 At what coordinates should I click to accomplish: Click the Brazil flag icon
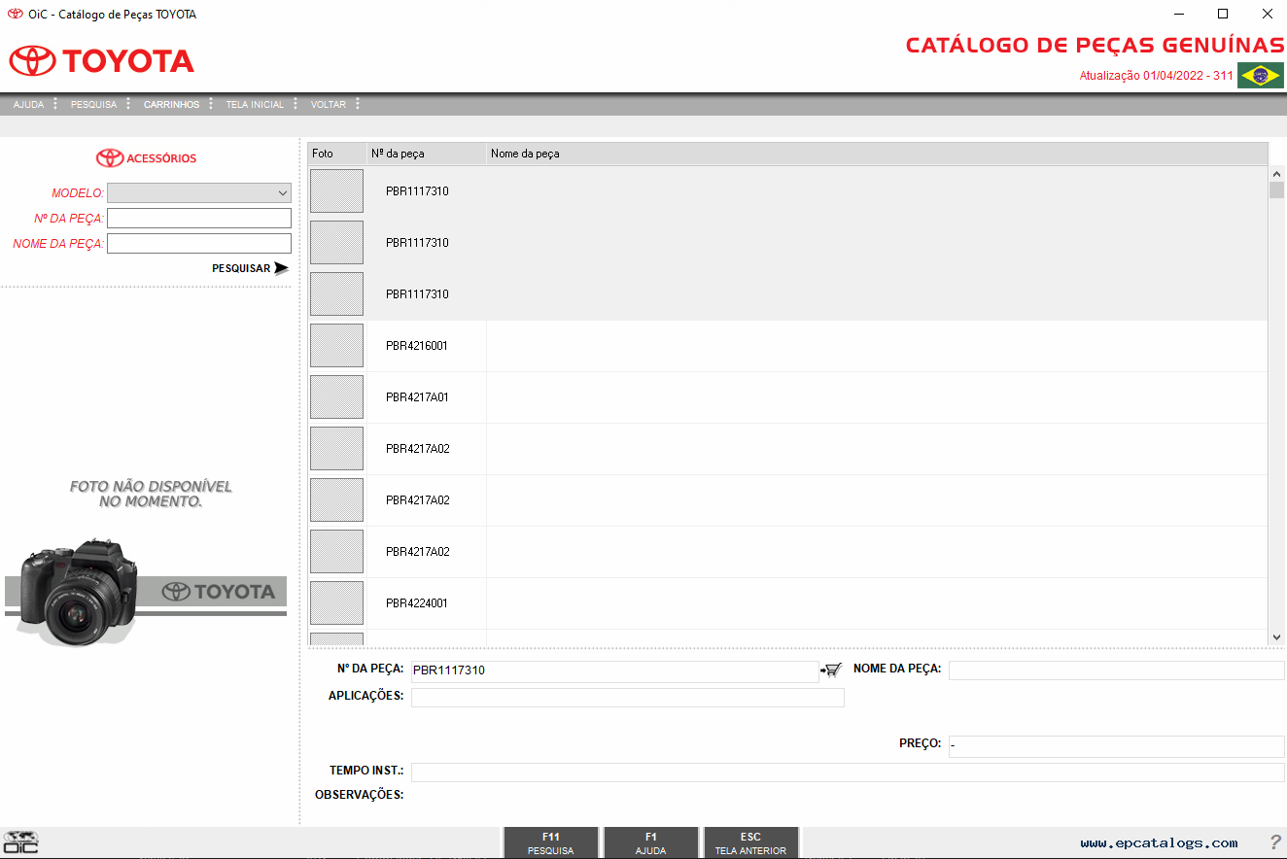[x=1261, y=76]
